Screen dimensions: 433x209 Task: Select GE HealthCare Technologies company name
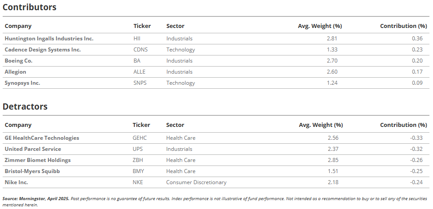[42, 138]
